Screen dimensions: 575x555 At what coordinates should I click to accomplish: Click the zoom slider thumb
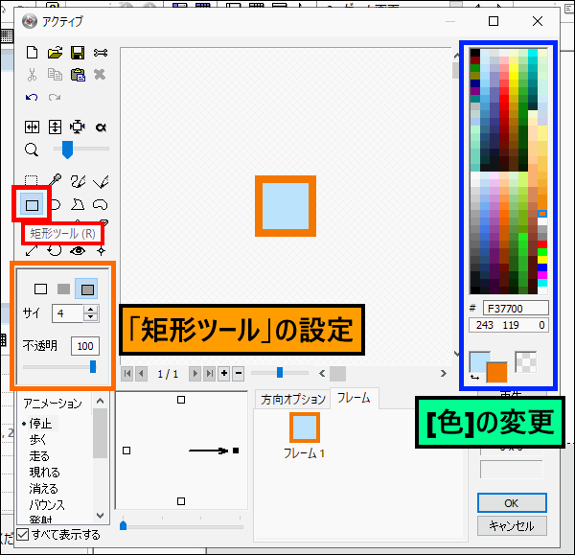pos(67,150)
